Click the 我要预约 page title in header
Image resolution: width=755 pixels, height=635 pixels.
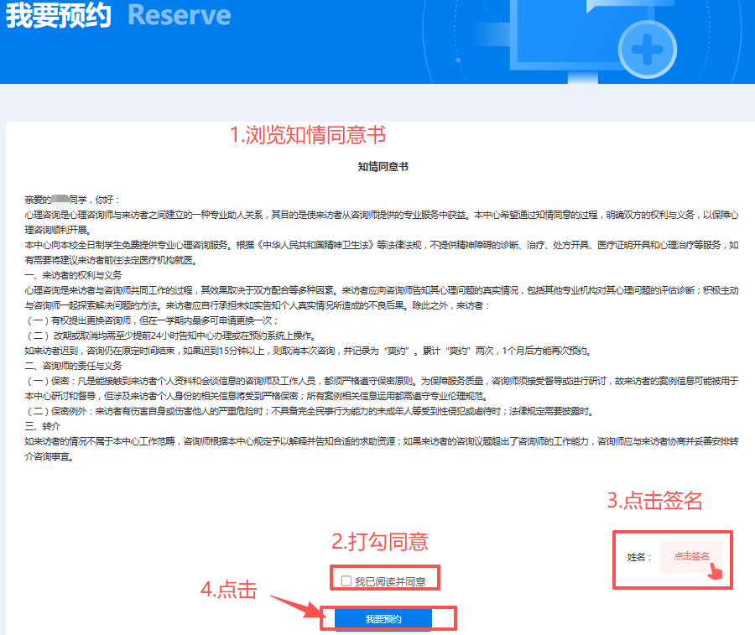point(59,16)
